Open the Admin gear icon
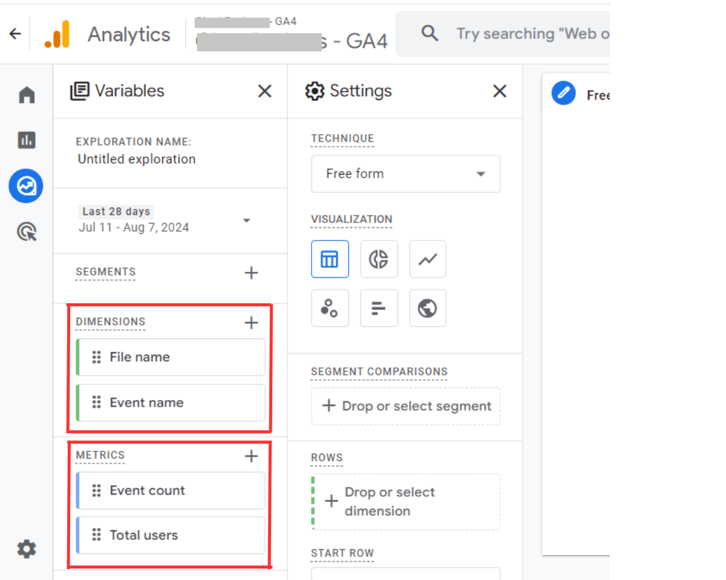Viewport: 726px width, 580px height. click(x=26, y=549)
